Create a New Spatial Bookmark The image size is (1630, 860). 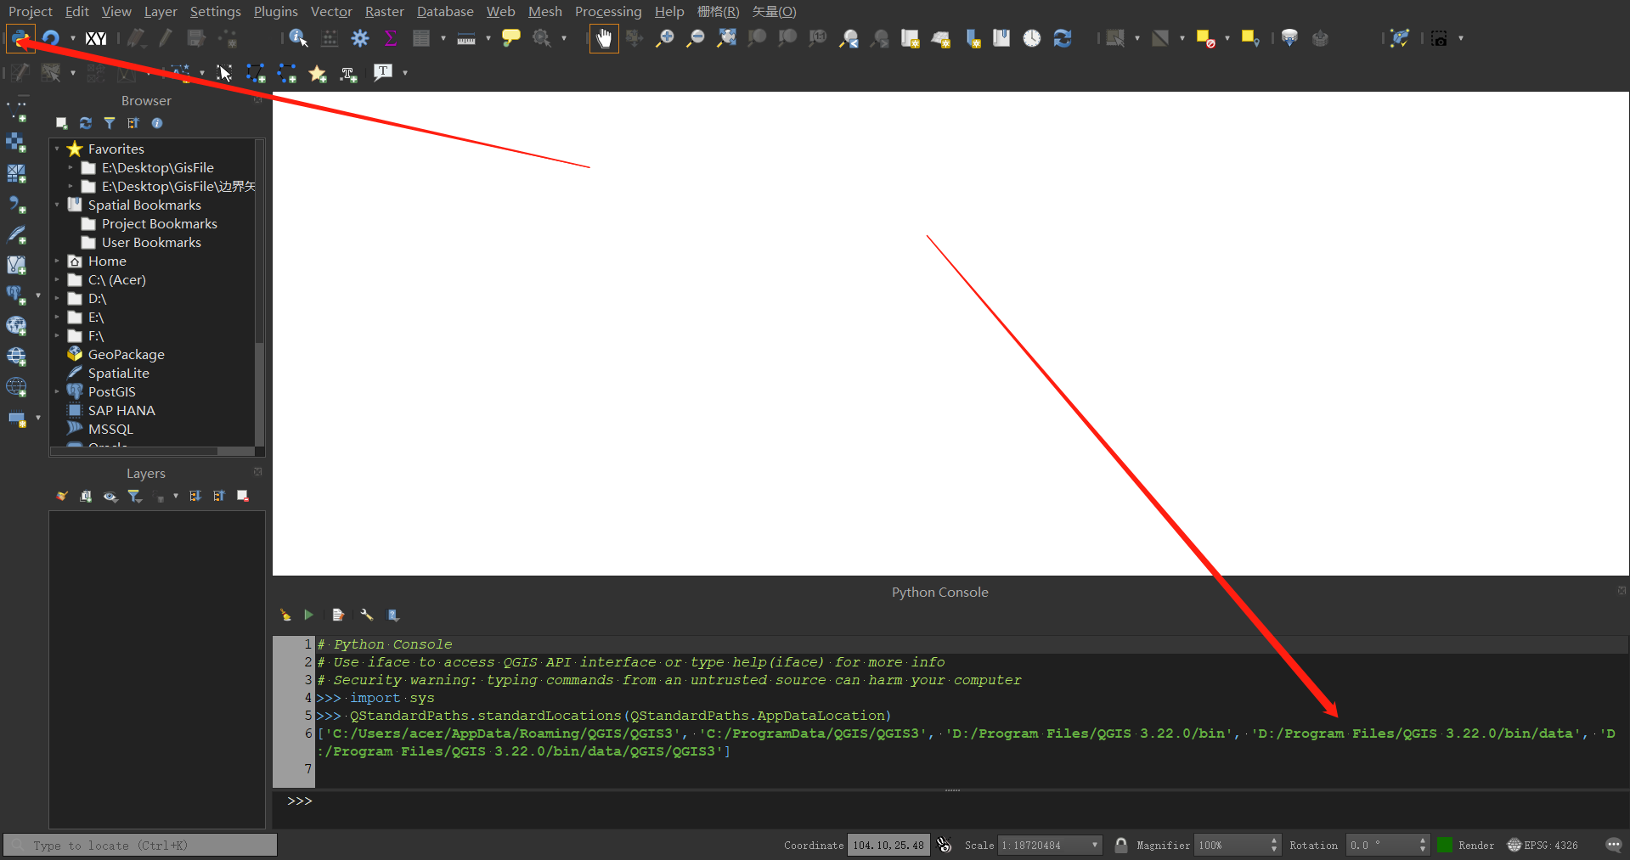pos(973,38)
